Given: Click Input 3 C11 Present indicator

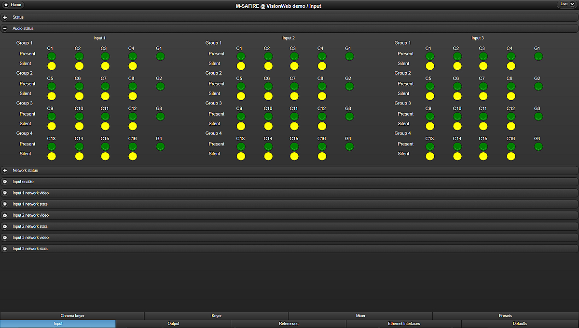Looking at the screenshot, I should pyautogui.click(x=483, y=117).
